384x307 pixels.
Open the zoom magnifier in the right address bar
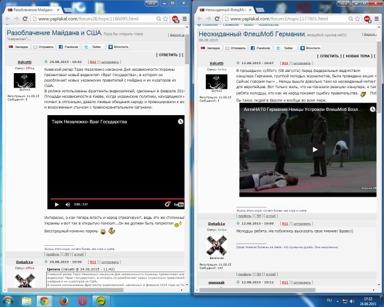[x=350, y=19]
